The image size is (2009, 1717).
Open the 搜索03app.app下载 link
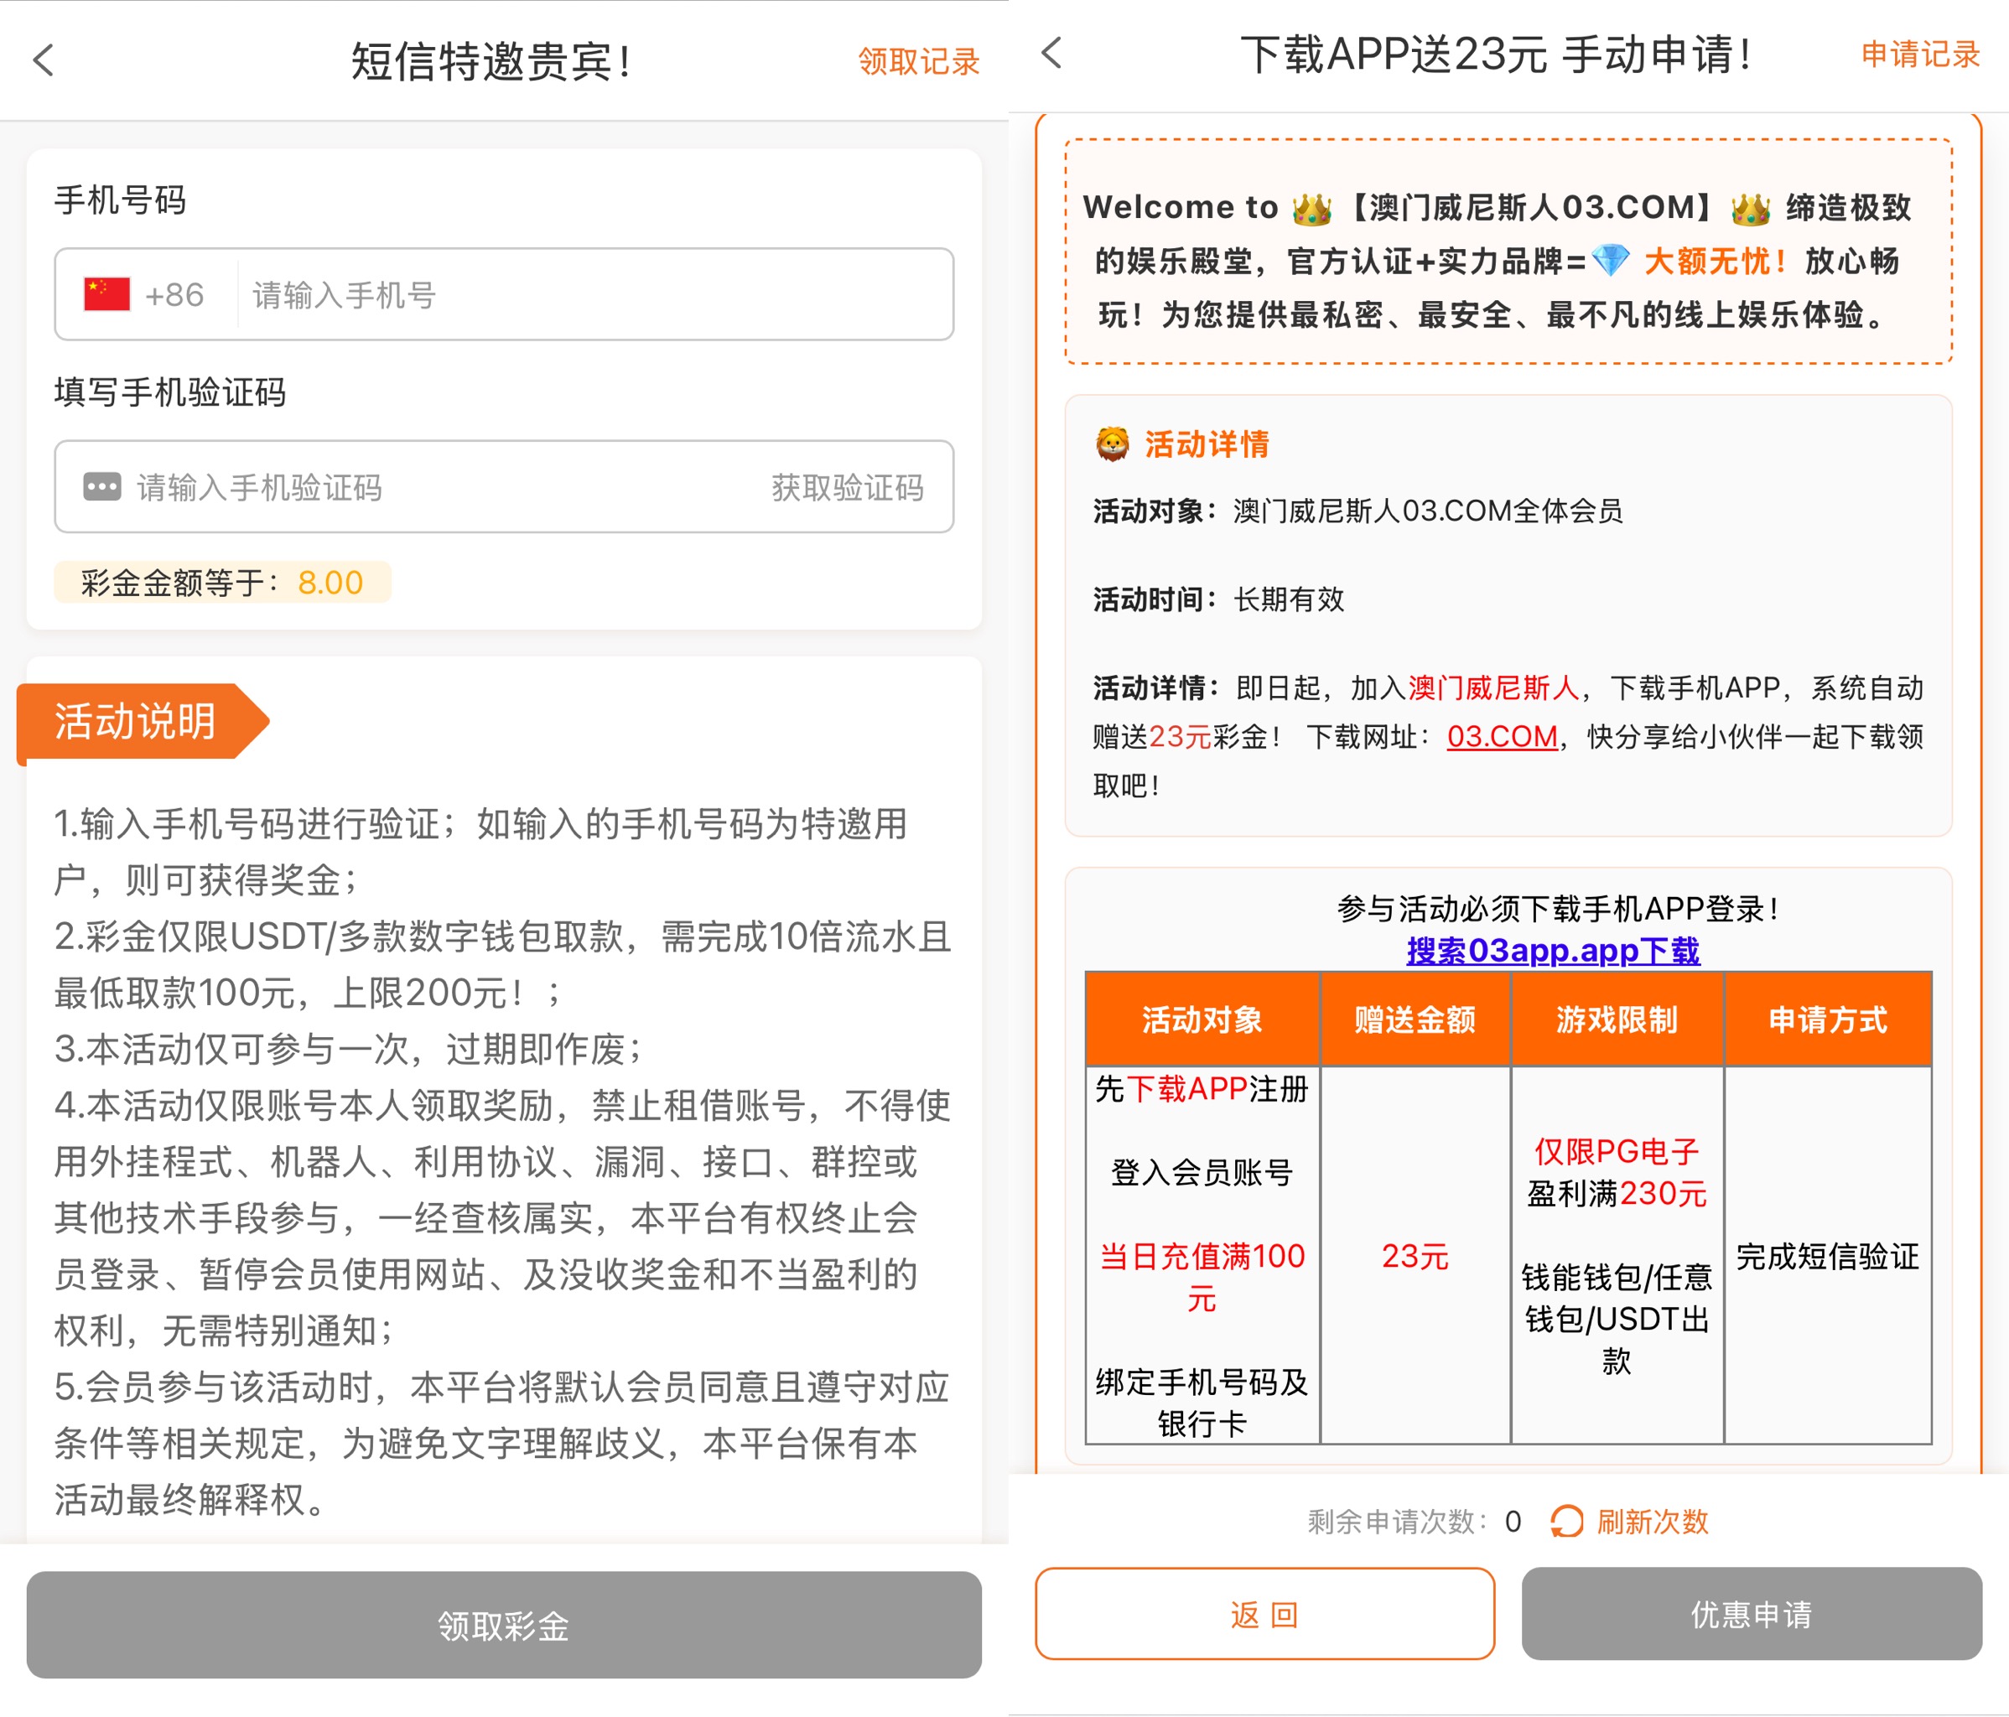(1552, 950)
